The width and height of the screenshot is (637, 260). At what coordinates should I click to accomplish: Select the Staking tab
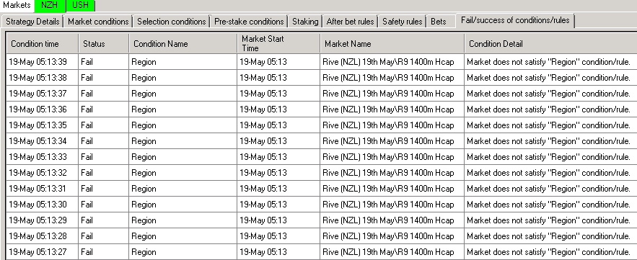[x=305, y=22]
